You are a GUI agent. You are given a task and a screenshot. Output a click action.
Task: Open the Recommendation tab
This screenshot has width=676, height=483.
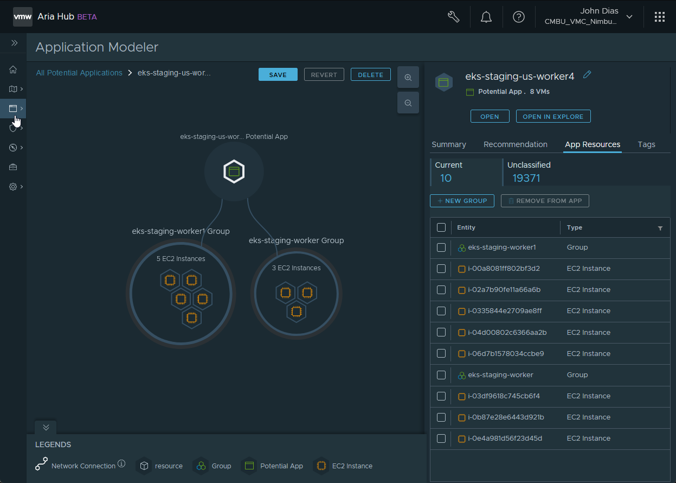(x=515, y=144)
